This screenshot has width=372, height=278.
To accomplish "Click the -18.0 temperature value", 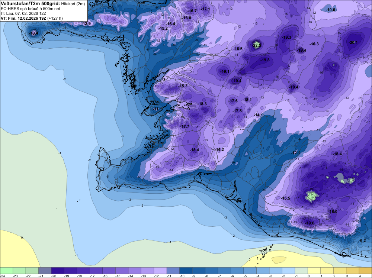I will [333, 211].
